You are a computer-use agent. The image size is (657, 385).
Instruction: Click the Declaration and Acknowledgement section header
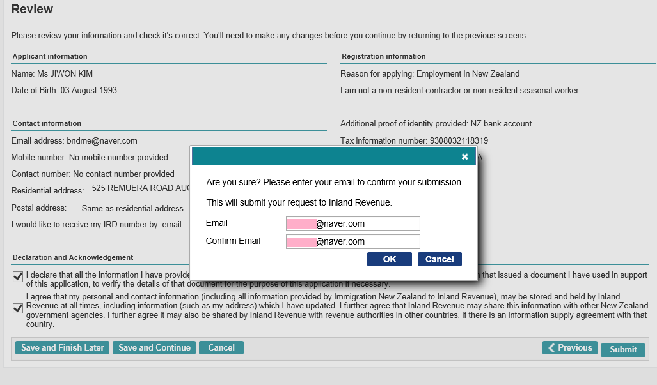[73, 257]
